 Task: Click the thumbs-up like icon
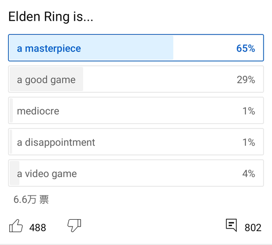click(x=16, y=226)
